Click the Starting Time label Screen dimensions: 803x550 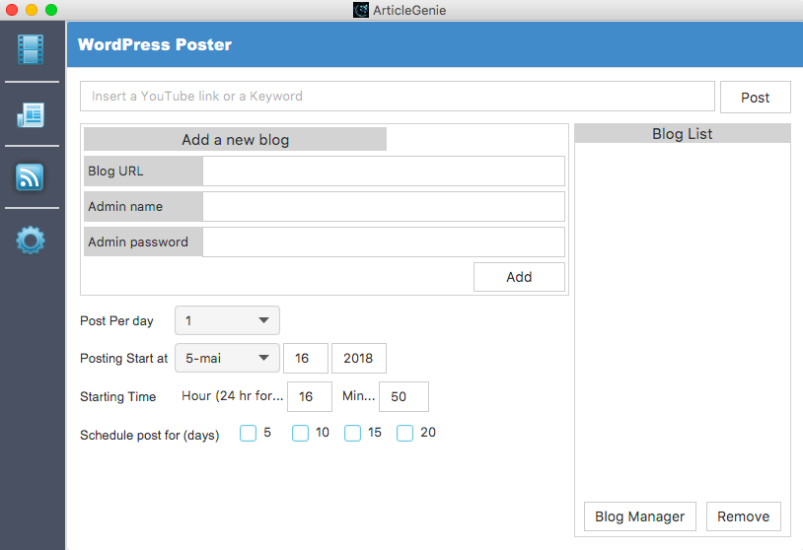(117, 396)
